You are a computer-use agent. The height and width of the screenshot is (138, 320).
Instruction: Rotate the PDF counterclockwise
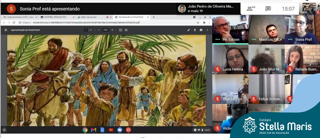126,30
